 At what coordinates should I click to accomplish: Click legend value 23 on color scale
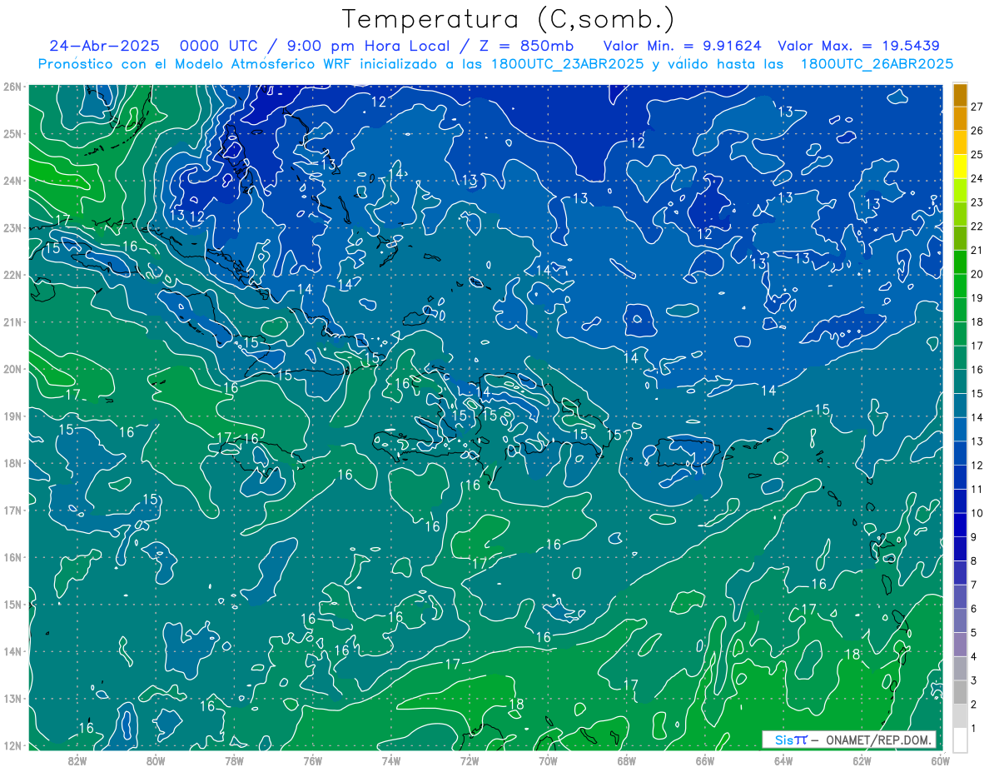click(977, 202)
